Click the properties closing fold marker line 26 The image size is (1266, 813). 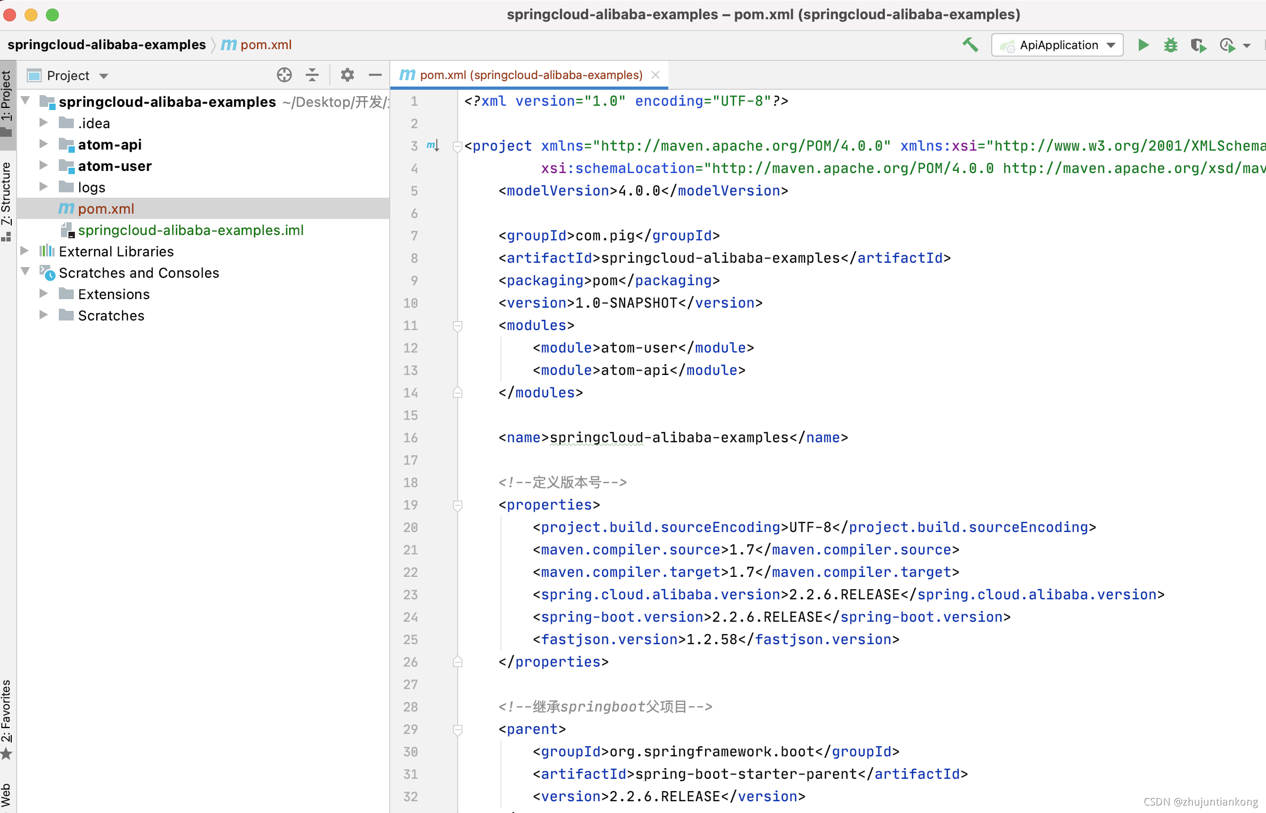click(x=457, y=662)
